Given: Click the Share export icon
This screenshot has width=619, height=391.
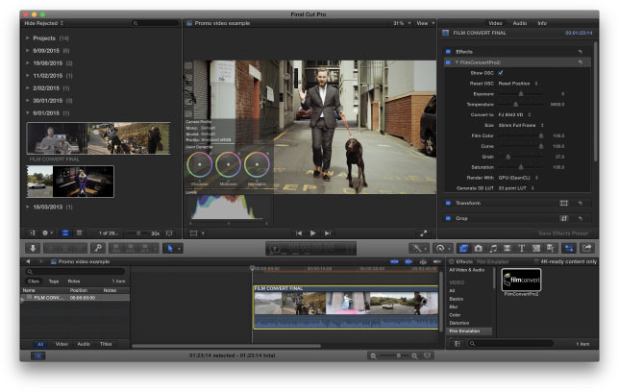Looking at the screenshot, I should pyautogui.click(x=587, y=249).
